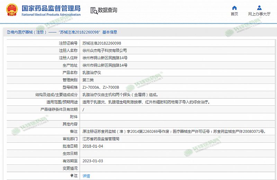277x180 pixels.
Task: Click expiry date 2023-01-03
Action: click(93, 161)
